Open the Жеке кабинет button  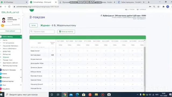[x=10, y=31]
